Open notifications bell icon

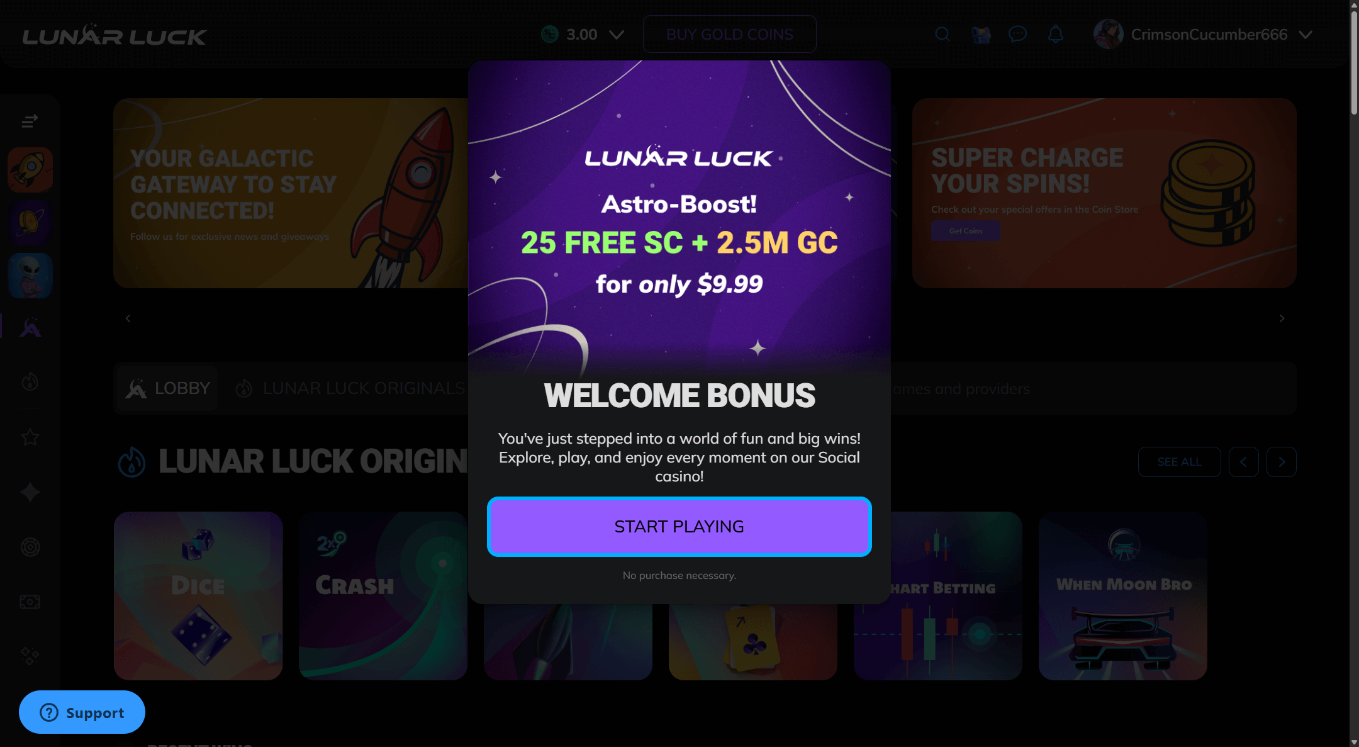click(x=1056, y=34)
